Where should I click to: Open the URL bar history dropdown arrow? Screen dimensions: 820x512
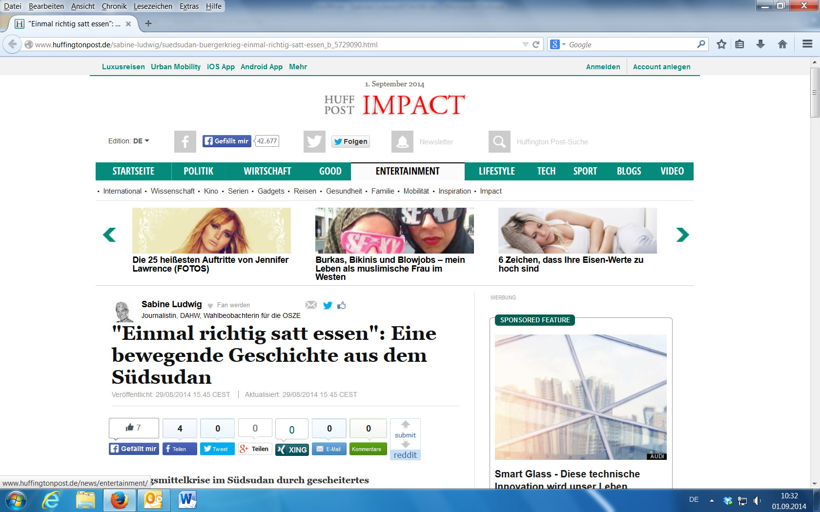(525, 44)
